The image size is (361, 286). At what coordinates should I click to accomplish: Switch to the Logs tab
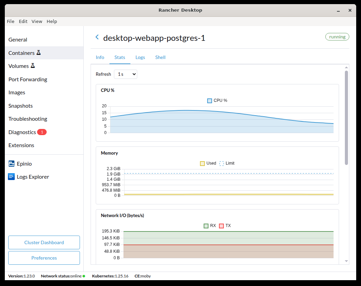pyautogui.click(x=140, y=57)
